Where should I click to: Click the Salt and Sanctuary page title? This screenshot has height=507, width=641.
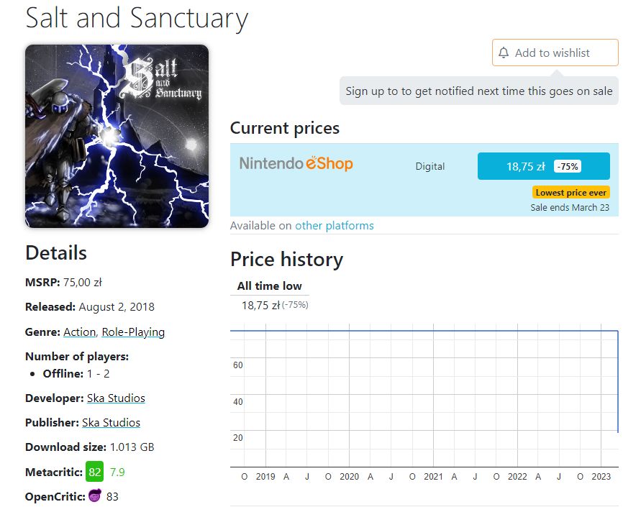pyautogui.click(x=137, y=18)
